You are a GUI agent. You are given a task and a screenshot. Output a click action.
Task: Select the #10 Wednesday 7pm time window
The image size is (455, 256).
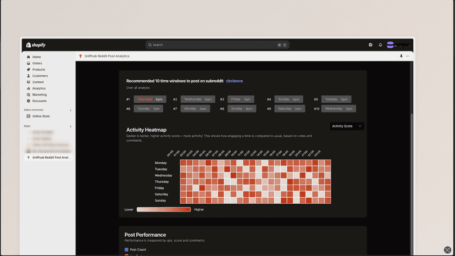tap(339, 109)
